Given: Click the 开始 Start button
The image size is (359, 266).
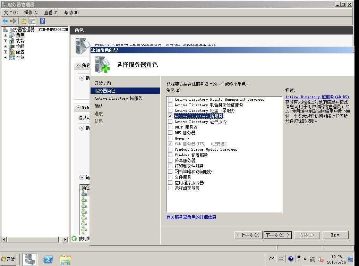Looking at the screenshot, I should pyautogui.click(x=8, y=259).
